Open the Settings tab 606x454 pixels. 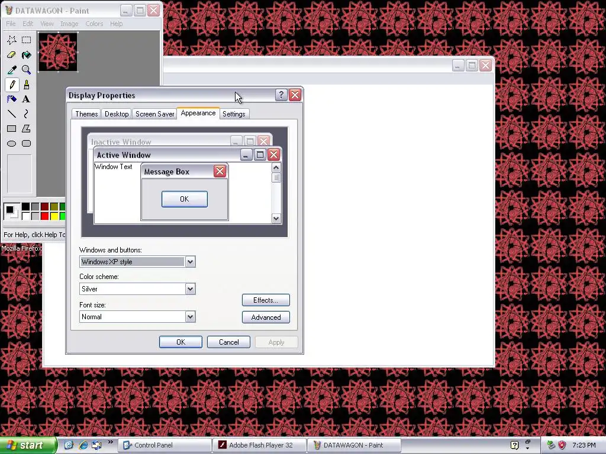coord(234,114)
